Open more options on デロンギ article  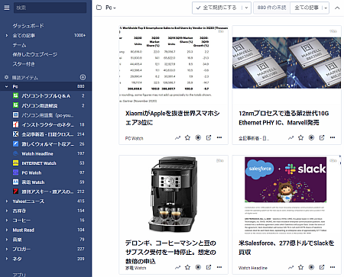[219, 267]
